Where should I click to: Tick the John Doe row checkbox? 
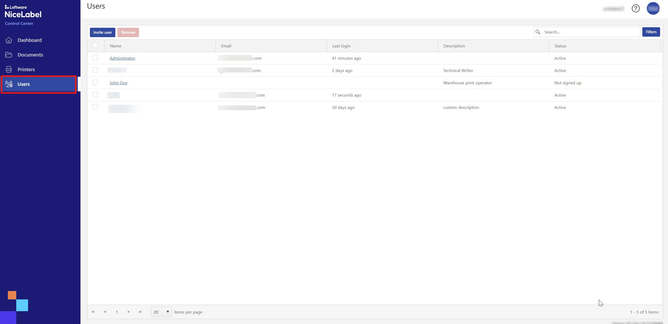click(x=95, y=82)
